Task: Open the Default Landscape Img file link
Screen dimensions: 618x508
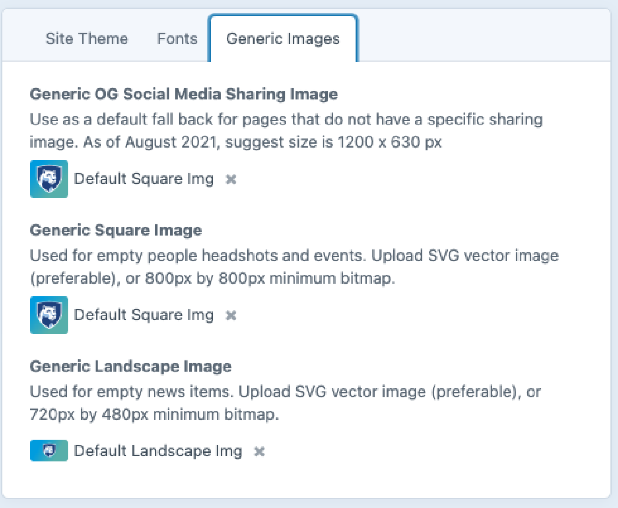Action: click(157, 451)
